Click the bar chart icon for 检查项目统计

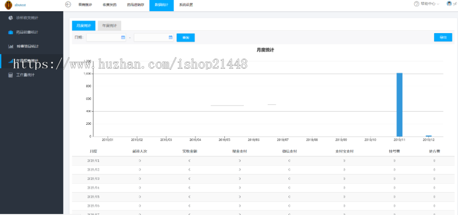(x=11, y=46)
